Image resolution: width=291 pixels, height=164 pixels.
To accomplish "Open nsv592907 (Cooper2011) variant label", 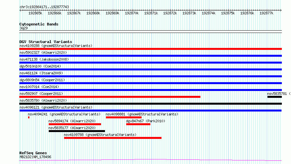I will 41,94.
